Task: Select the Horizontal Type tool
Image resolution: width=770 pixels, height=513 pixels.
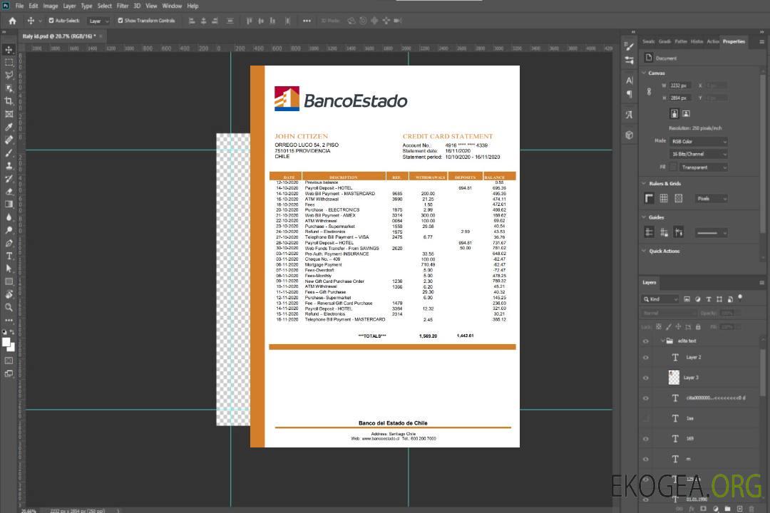Action: (x=9, y=256)
